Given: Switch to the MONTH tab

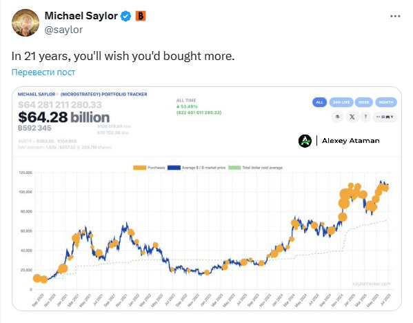Looking at the screenshot, I should point(386,102).
